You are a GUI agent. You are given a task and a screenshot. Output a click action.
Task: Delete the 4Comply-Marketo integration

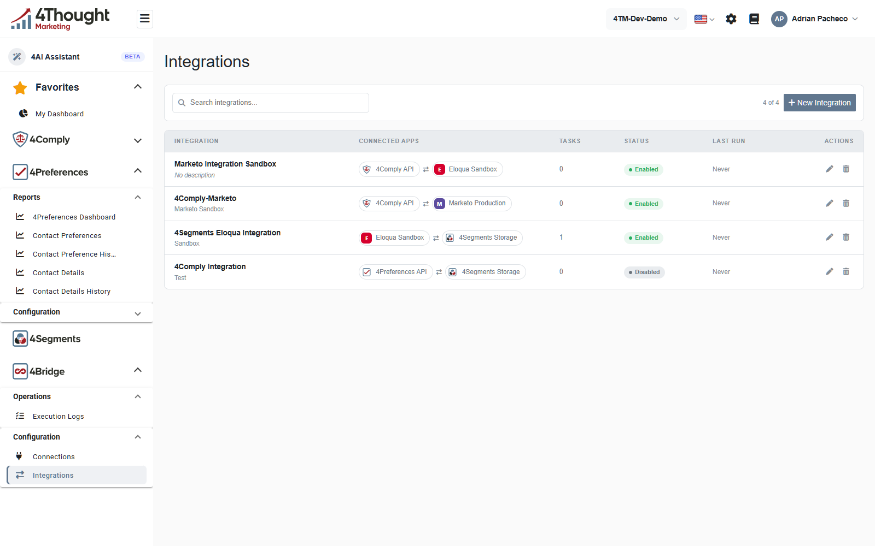[x=846, y=204]
